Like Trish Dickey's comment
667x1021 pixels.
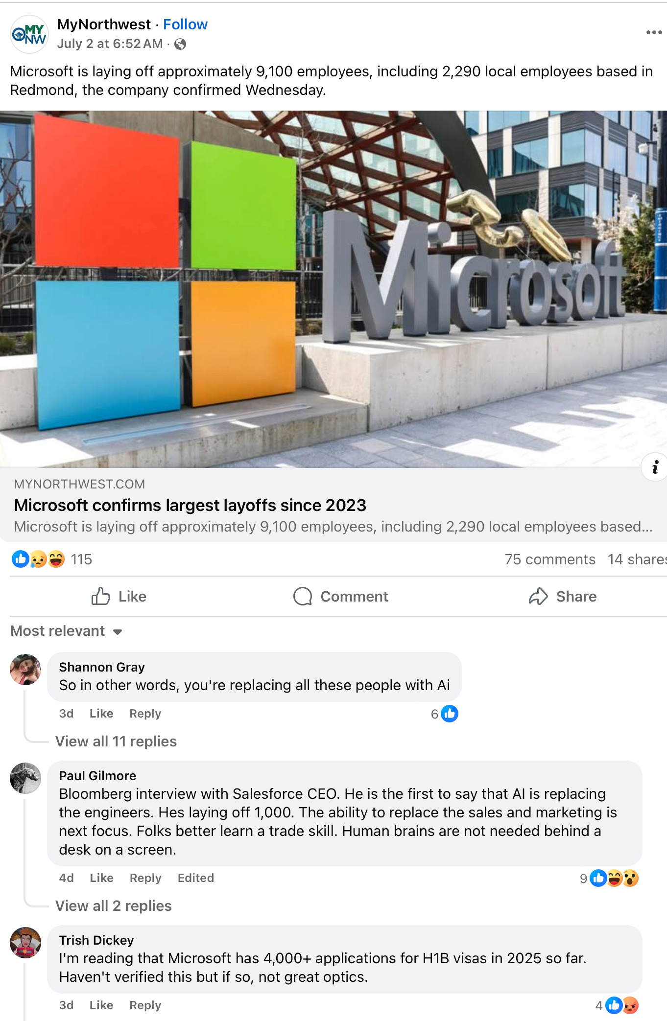click(101, 1005)
